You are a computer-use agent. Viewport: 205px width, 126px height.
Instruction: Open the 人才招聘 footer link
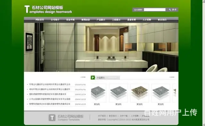coord(135,116)
